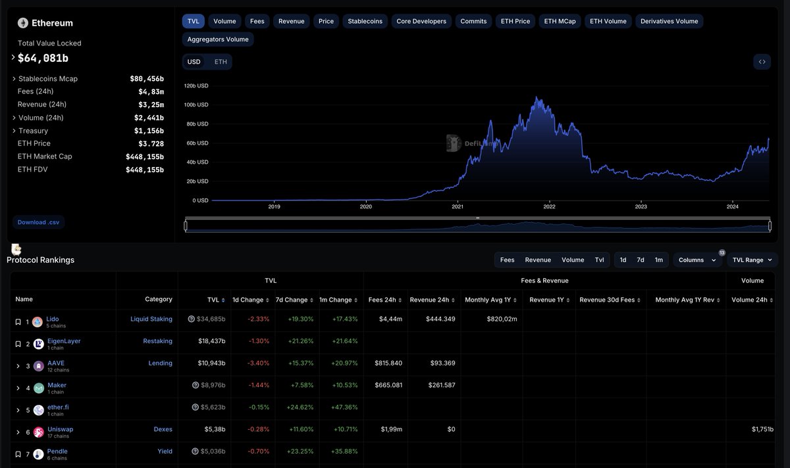Screen dimensions: 790x468
Task: Click the Download .csv button
Action: 38,222
